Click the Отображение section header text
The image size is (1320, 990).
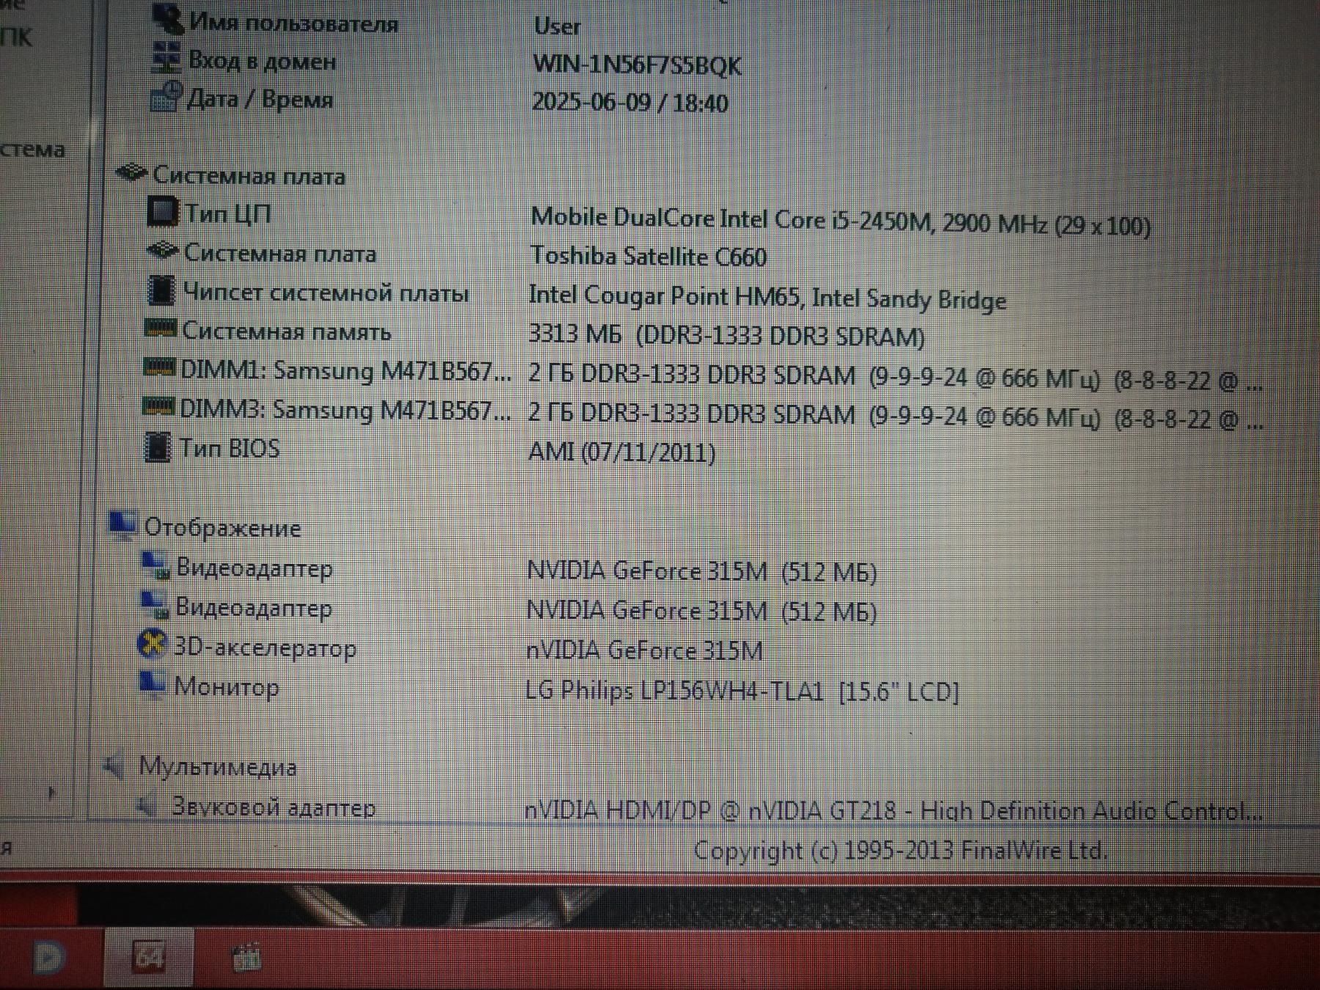[223, 529]
